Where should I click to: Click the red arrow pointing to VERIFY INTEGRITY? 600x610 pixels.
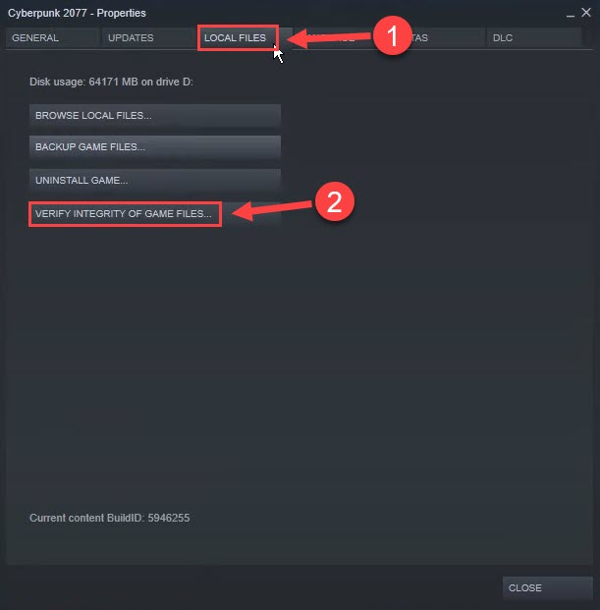coord(274,209)
